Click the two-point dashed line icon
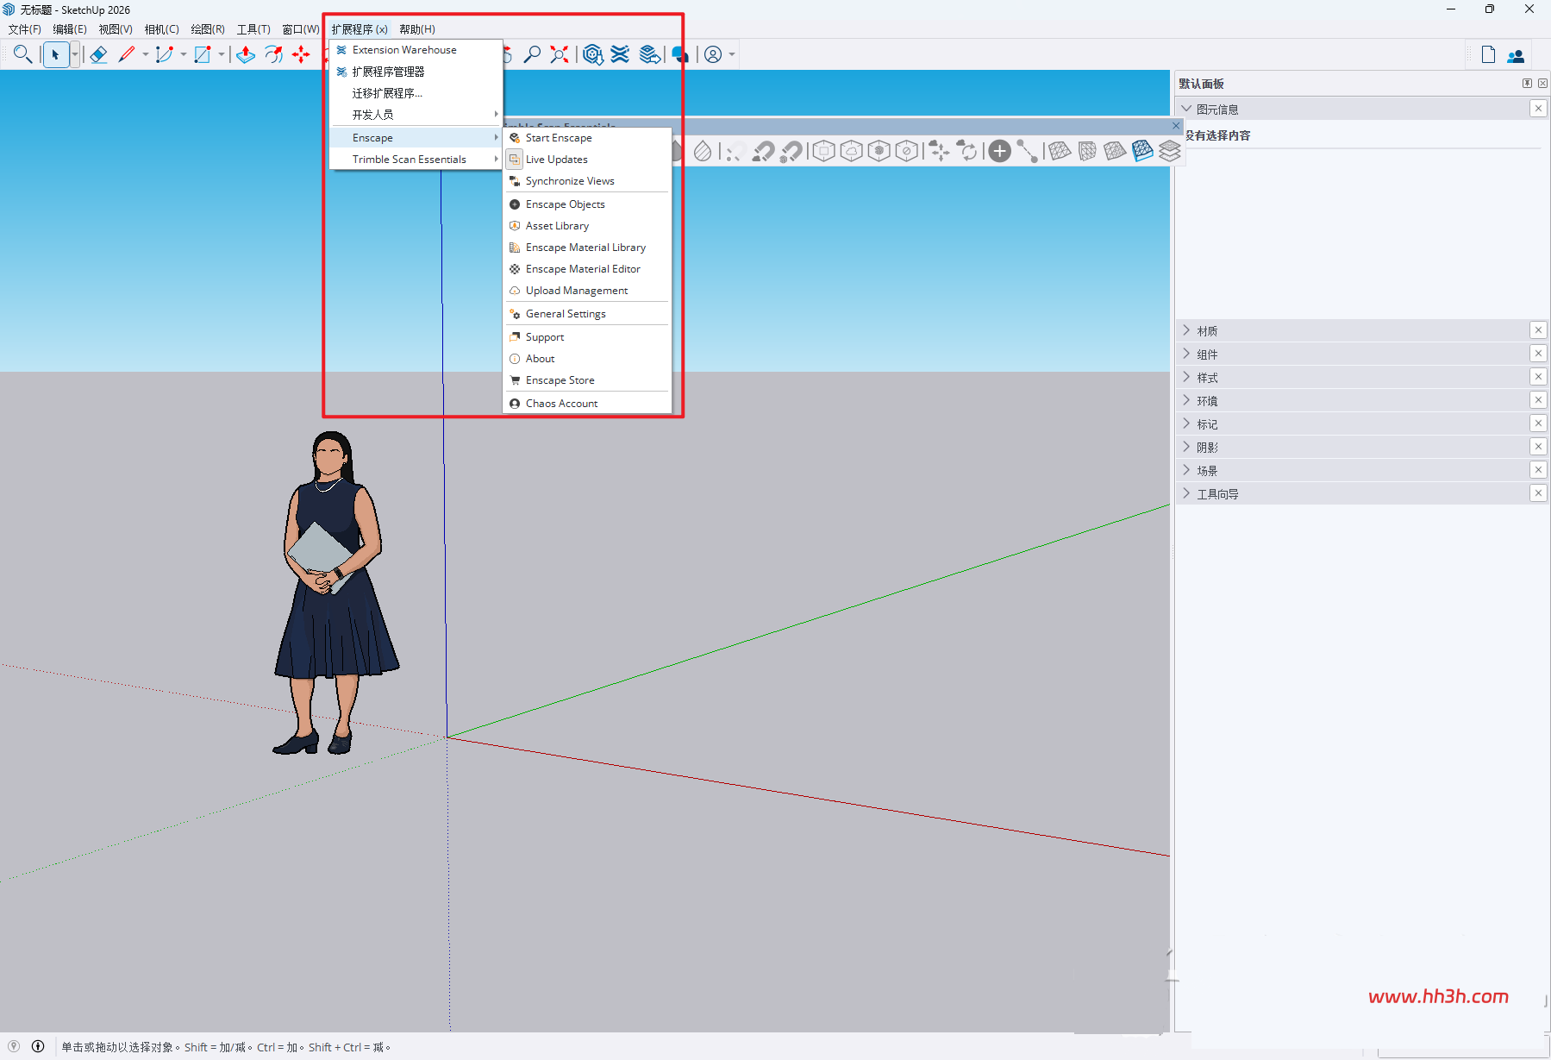Screen dimensions: 1551x1060 [1027, 151]
